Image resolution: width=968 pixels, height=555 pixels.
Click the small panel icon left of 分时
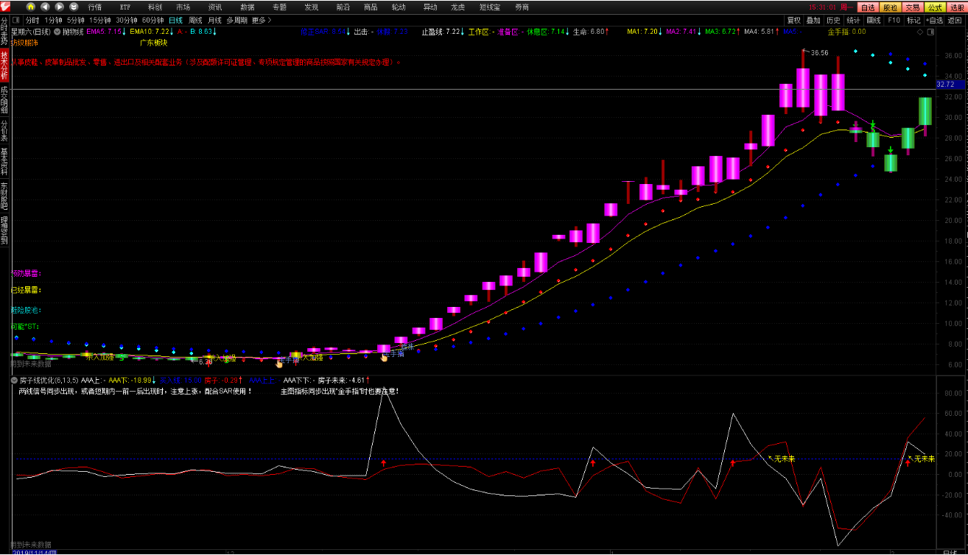pyautogui.click(x=16, y=21)
